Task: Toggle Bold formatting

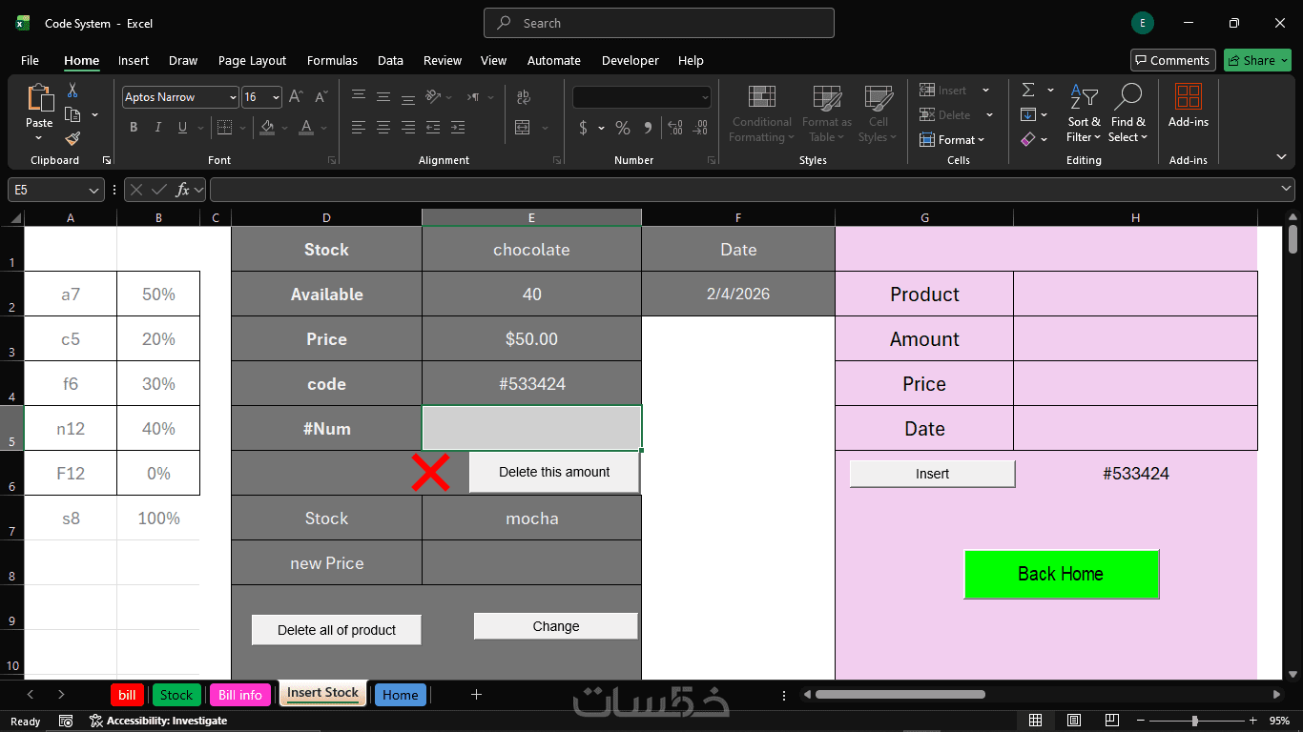Action: (134, 128)
